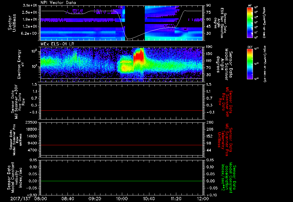Click the 44 telemetry axis value
293x202 pixels.
point(209,150)
